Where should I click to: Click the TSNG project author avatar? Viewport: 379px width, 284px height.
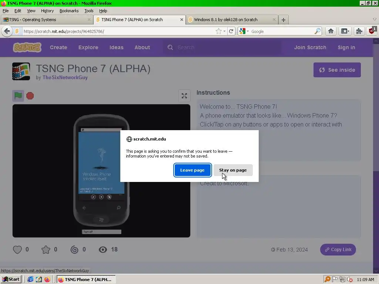[21, 71]
